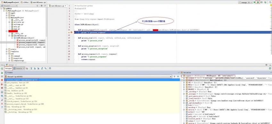The height and width of the screenshot is (124, 272).
Task: Open urls.py in project tree
Action: tap(15, 27)
